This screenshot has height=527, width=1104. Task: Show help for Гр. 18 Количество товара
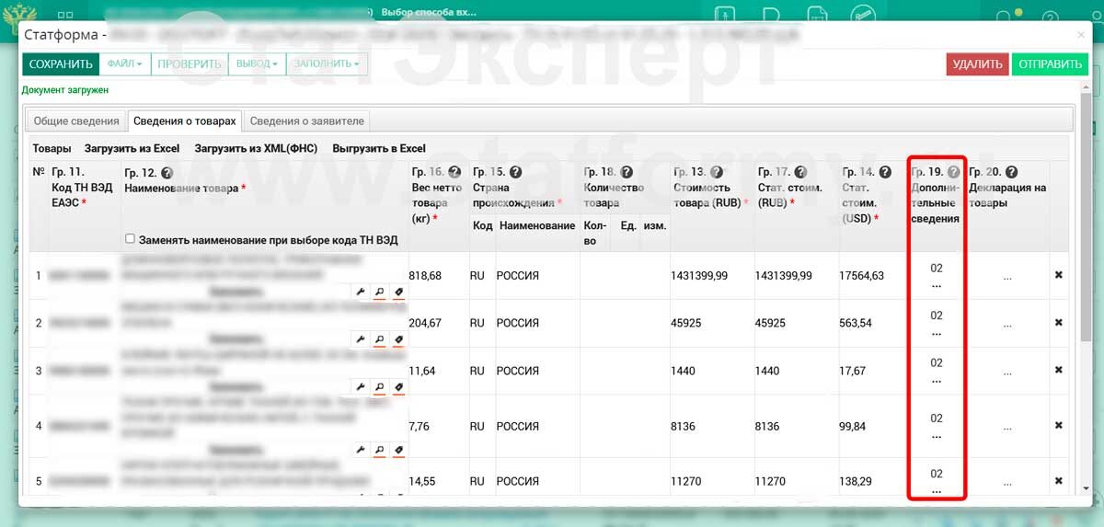(627, 172)
